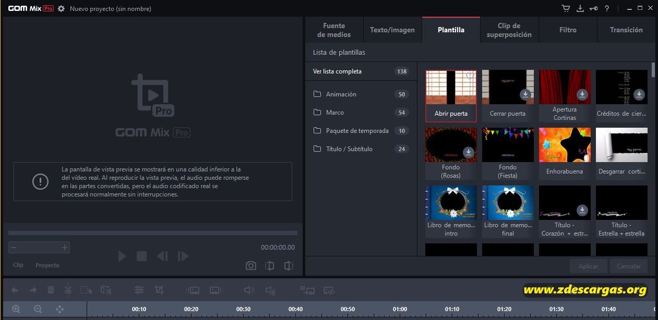Open the Título / Subtítulo folder
The width and height of the screenshot is (658, 320).
tap(361, 149)
